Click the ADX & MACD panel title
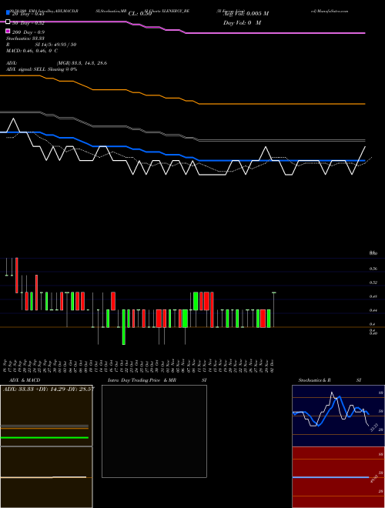This screenshot has height=508, width=385. (x=25, y=380)
